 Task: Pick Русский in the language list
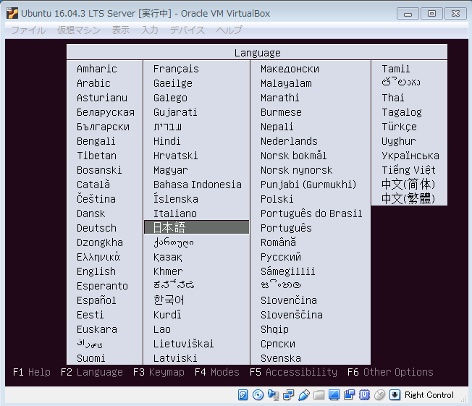281,257
